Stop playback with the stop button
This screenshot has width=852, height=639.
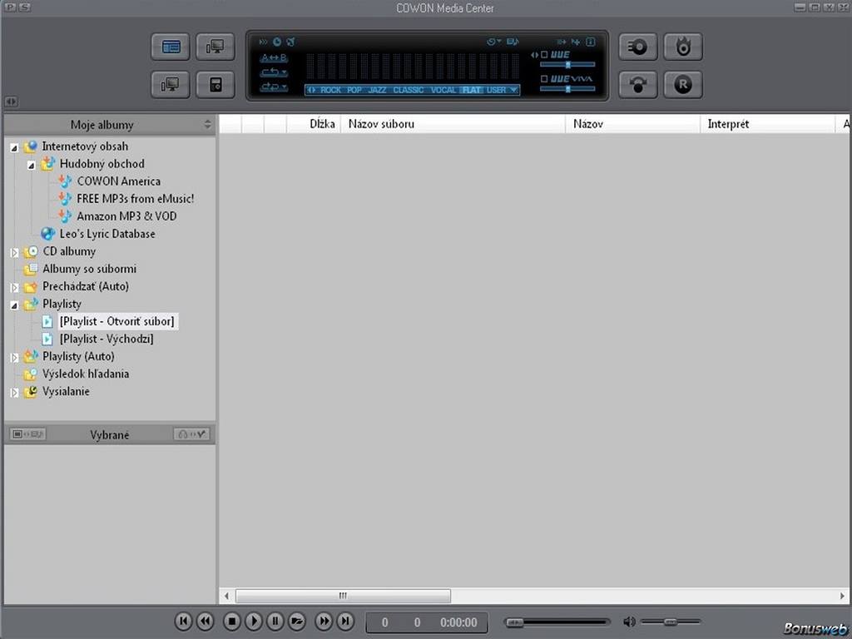(232, 621)
